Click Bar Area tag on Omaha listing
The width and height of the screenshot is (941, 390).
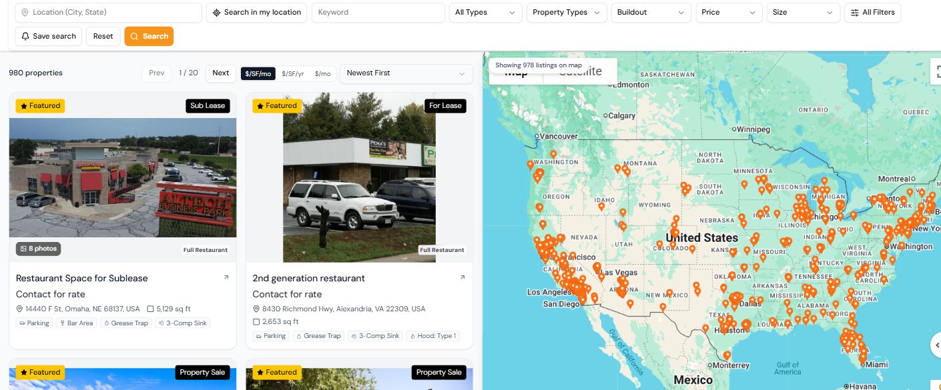[77, 323]
